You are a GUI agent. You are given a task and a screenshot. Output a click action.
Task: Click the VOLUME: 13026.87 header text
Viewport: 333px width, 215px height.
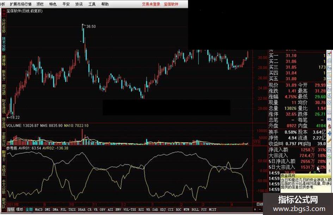(x=22, y=126)
